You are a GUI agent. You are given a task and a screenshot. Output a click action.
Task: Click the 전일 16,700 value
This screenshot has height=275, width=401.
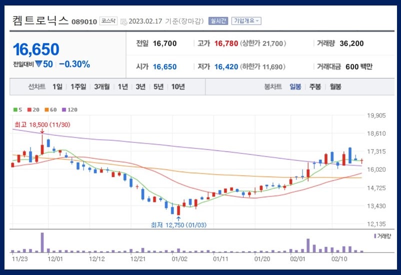(164, 43)
